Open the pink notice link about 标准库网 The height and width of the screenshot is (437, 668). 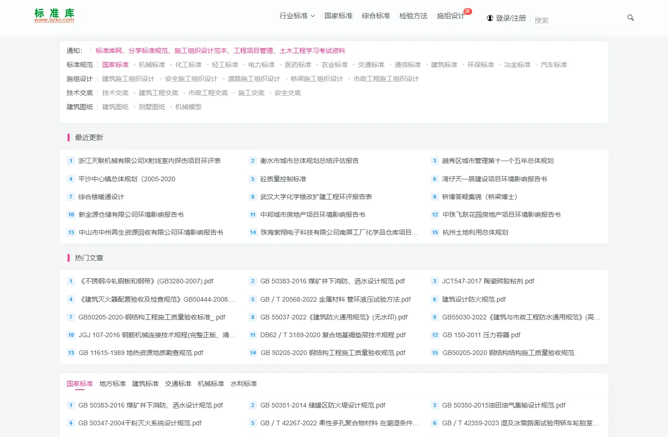[220, 51]
